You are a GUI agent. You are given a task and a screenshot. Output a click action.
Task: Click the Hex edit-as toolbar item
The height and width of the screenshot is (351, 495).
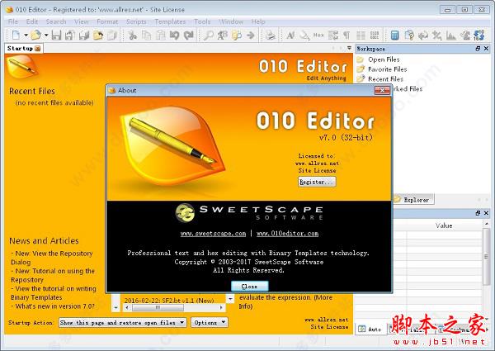pos(318,35)
